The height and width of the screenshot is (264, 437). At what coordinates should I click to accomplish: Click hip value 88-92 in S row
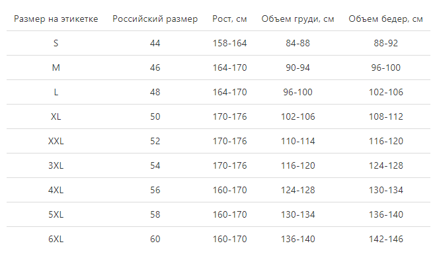tap(385, 43)
